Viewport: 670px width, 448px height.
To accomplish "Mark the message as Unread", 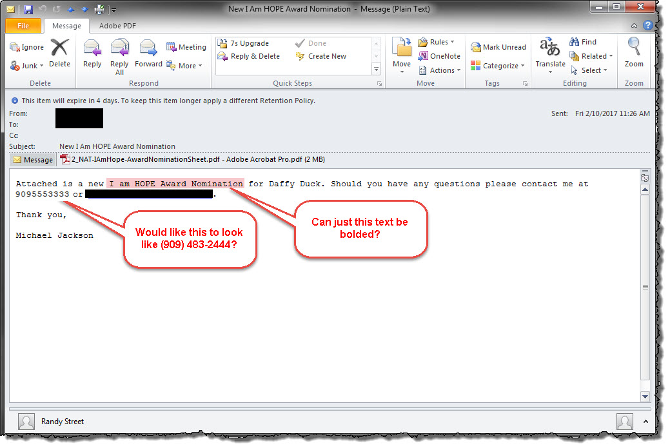I will 498,47.
